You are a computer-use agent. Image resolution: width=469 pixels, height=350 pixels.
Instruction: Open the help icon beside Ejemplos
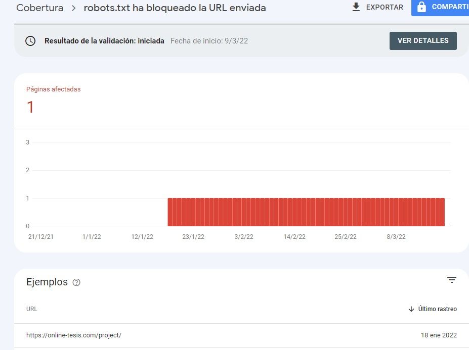click(x=76, y=282)
